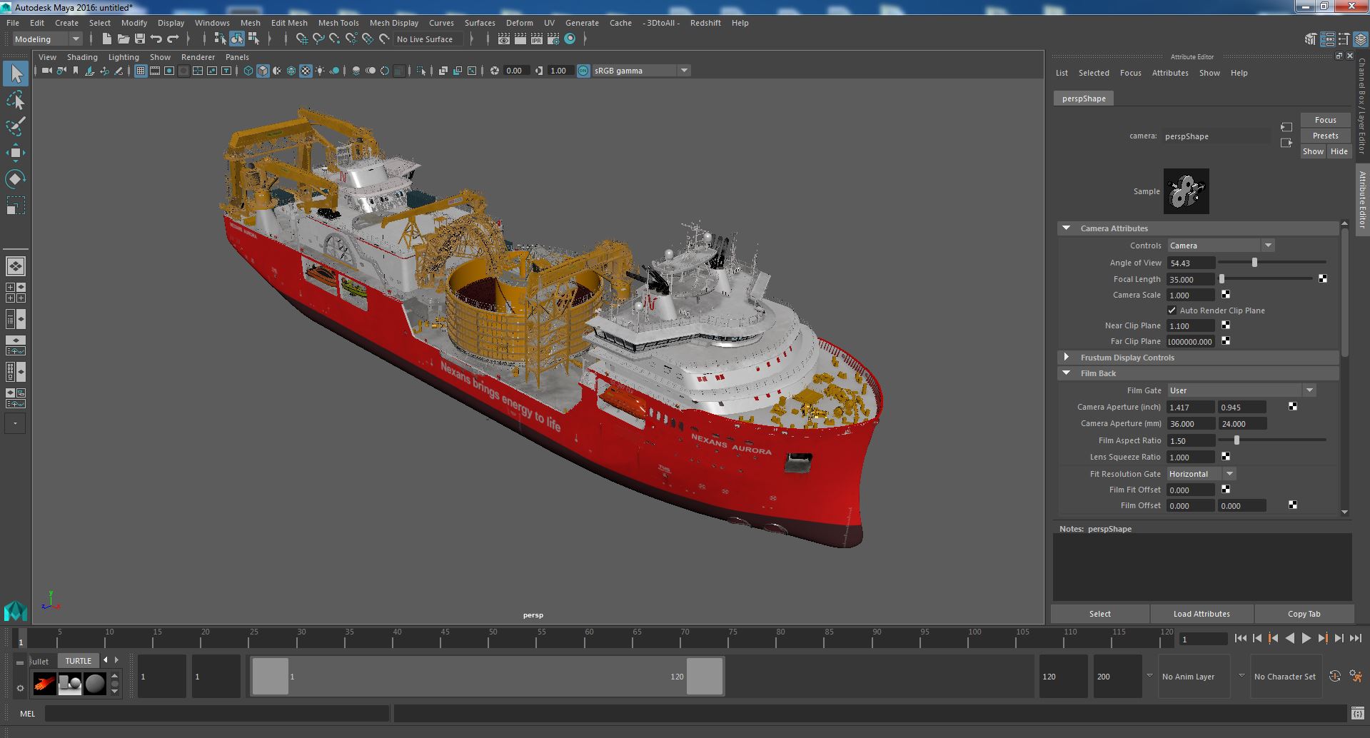Enable snap to curves icon
1370x738 pixels.
coord(318,39)
